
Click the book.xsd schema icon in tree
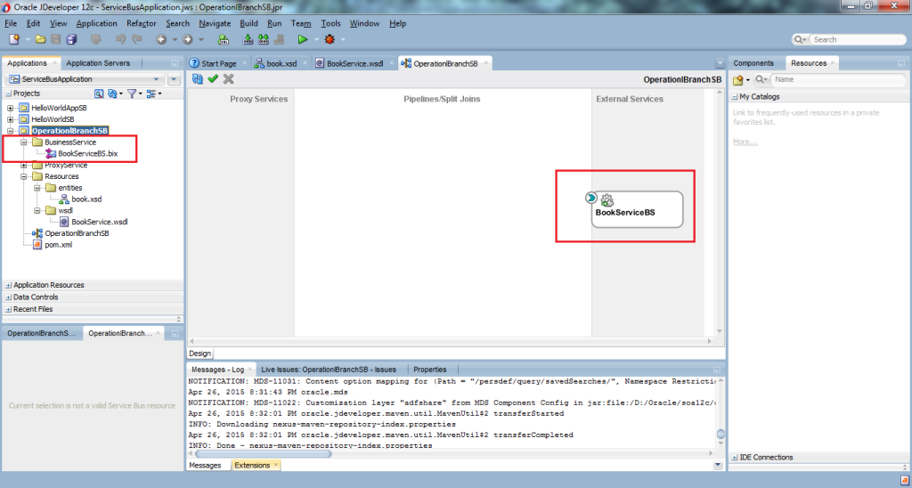(x=64, y=199)
